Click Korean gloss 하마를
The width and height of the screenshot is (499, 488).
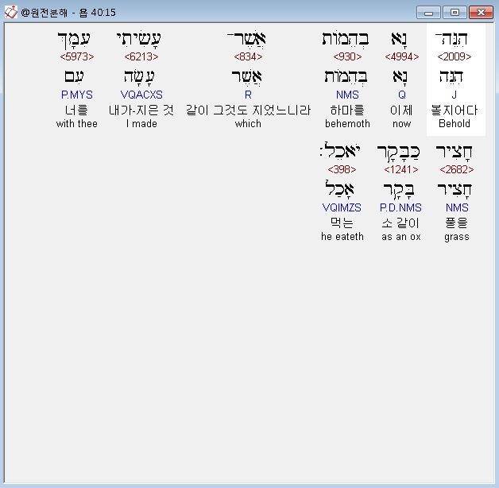(347, 110)
